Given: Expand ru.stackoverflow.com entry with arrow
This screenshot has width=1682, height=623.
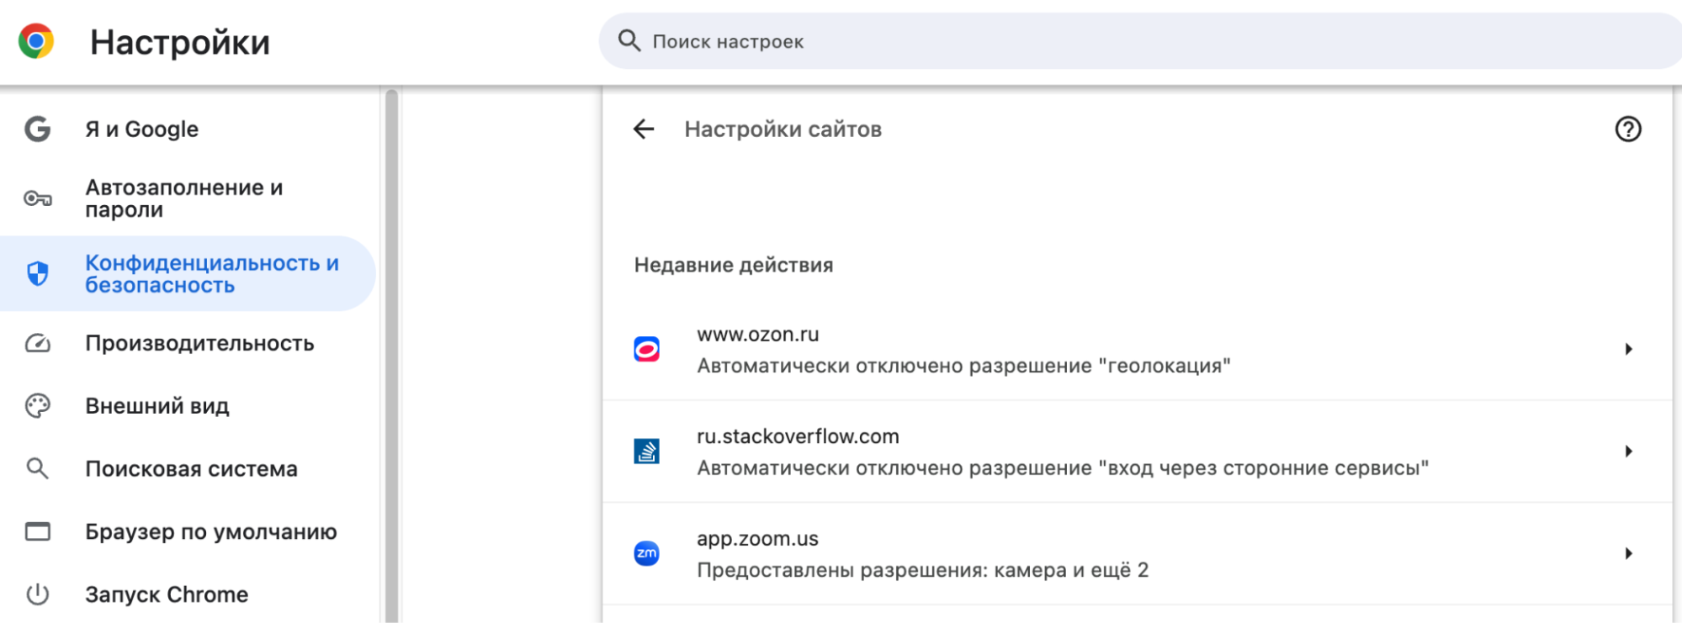Looking at the screenshot, I should 1628,451.
